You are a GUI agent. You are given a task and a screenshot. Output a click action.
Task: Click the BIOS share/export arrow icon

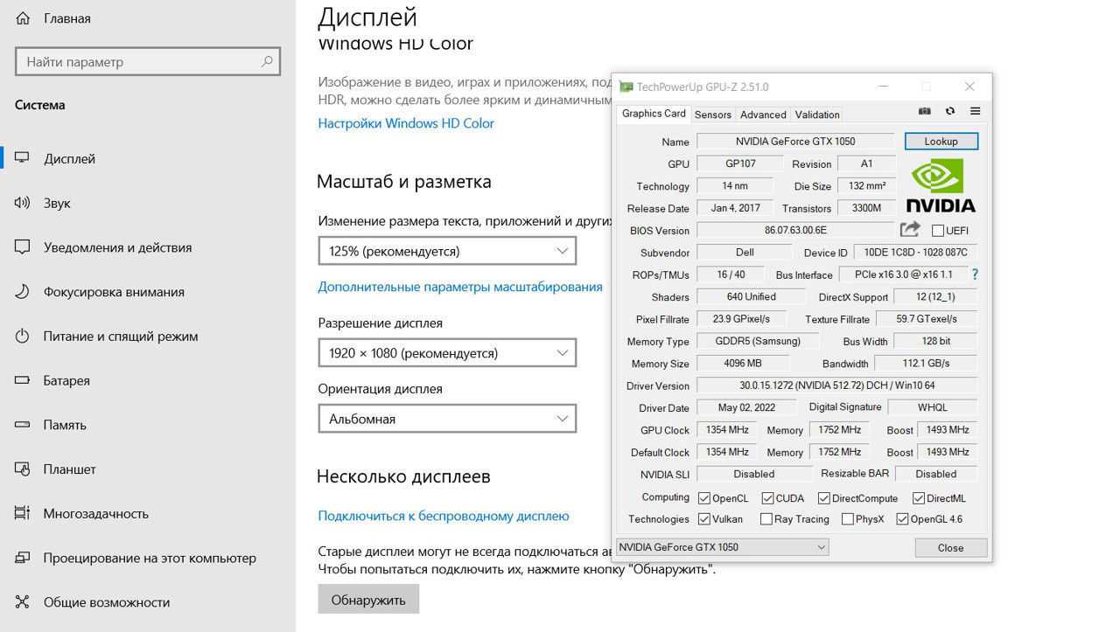(910, 229)
